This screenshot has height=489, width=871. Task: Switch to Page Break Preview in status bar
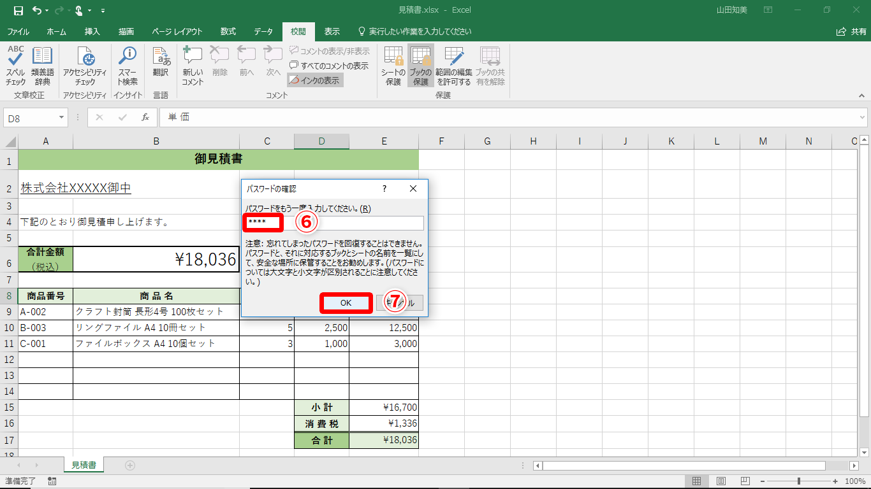tap(745, 481)
